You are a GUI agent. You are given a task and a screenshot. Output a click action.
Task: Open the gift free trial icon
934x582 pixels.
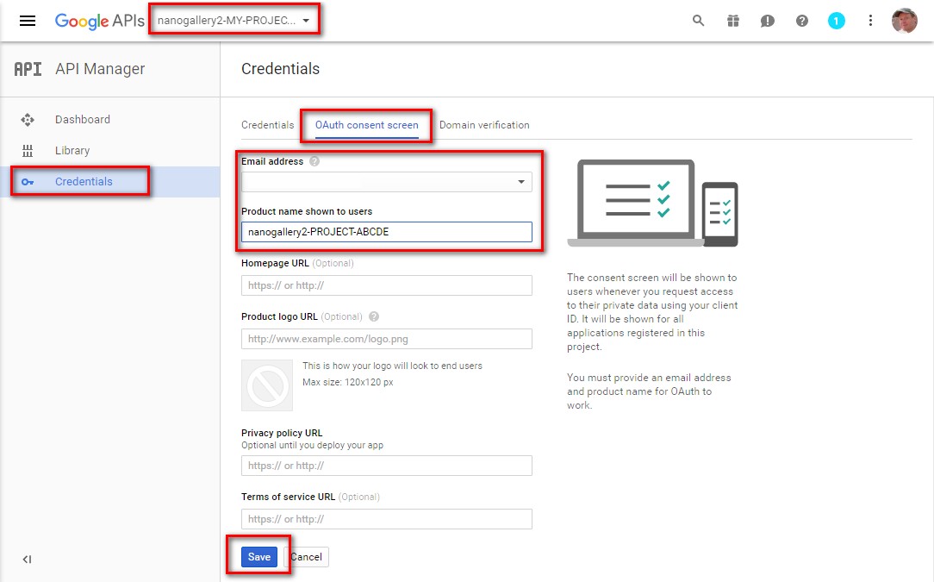pyautogui.click(x=732, y=21)
